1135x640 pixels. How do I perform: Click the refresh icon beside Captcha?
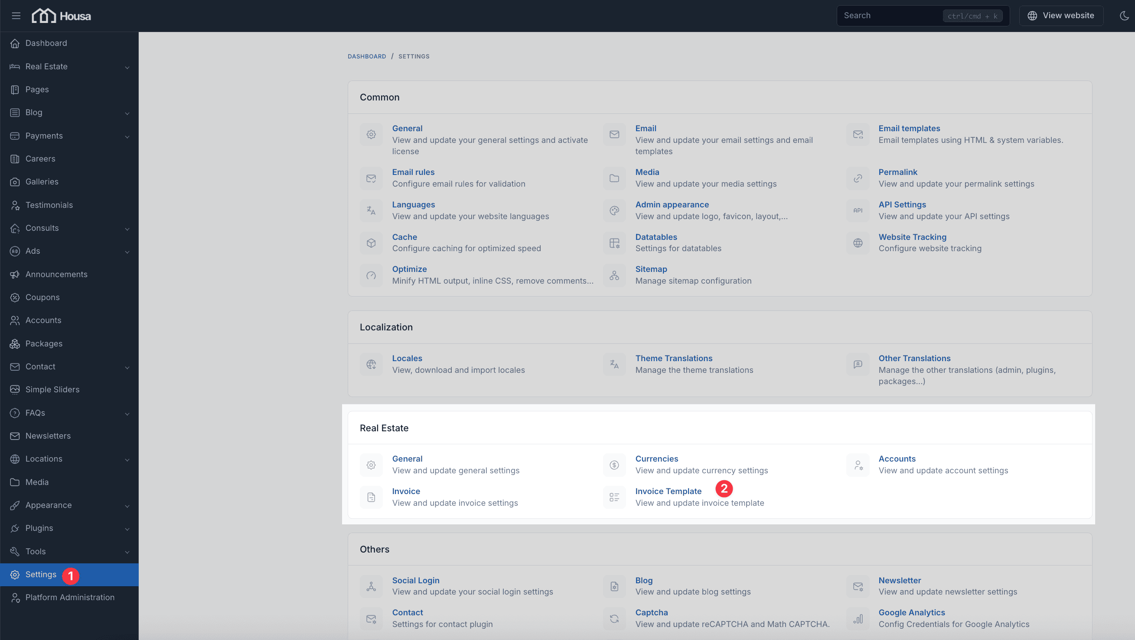pos(614,619)
